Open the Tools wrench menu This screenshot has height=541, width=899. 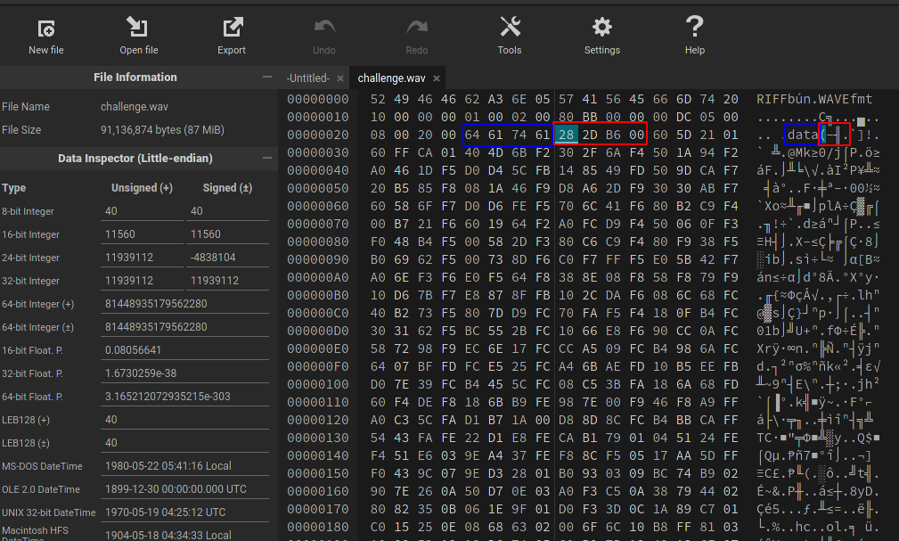510,28
